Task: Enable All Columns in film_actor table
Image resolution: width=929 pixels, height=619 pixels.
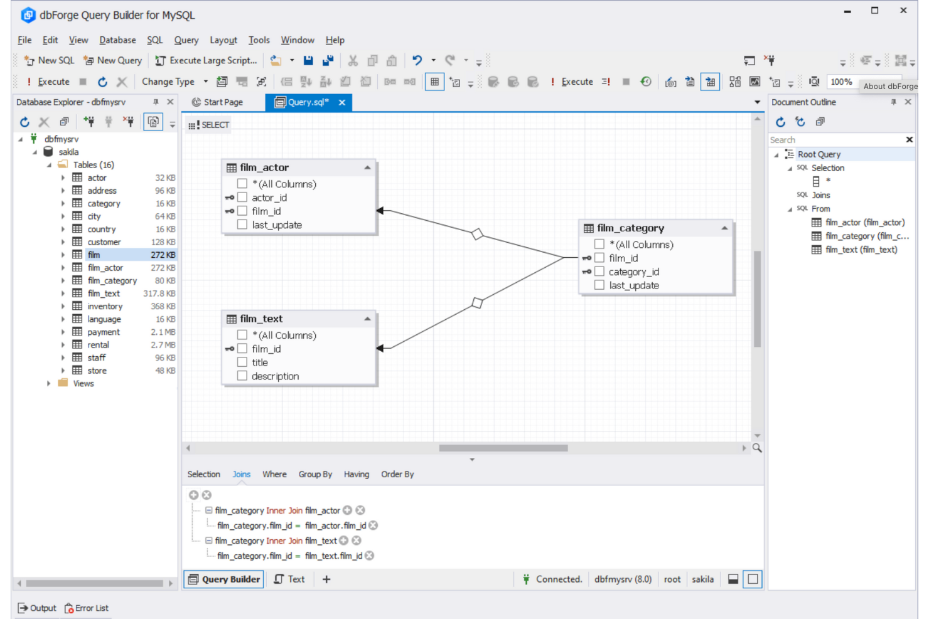Action: pos(242,183)
